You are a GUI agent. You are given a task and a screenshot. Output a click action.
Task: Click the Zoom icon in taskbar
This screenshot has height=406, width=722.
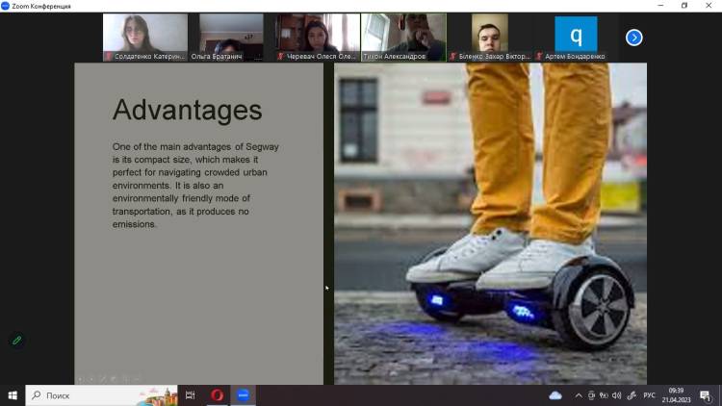coord(244,395)
